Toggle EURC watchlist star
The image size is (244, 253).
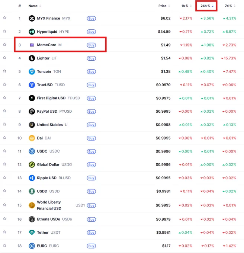point(4,246)
